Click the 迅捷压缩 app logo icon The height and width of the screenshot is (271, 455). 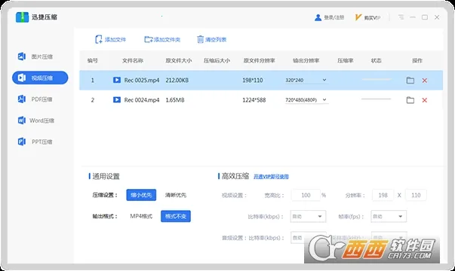point(22,17)
